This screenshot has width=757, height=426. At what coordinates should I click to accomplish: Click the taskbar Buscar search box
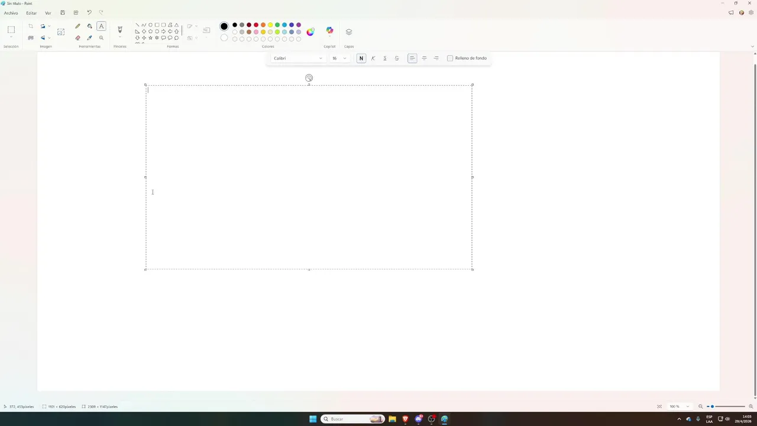tap(352, 419)
